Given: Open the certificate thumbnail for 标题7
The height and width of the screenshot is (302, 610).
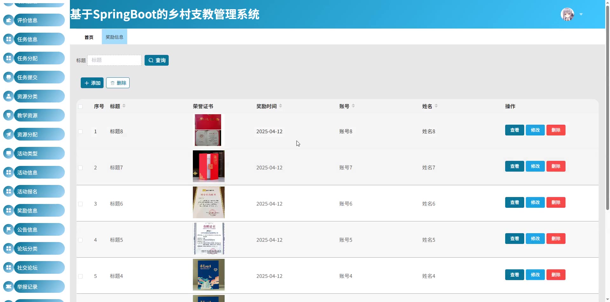Looking at the screenshot, I should click(209, 166).
